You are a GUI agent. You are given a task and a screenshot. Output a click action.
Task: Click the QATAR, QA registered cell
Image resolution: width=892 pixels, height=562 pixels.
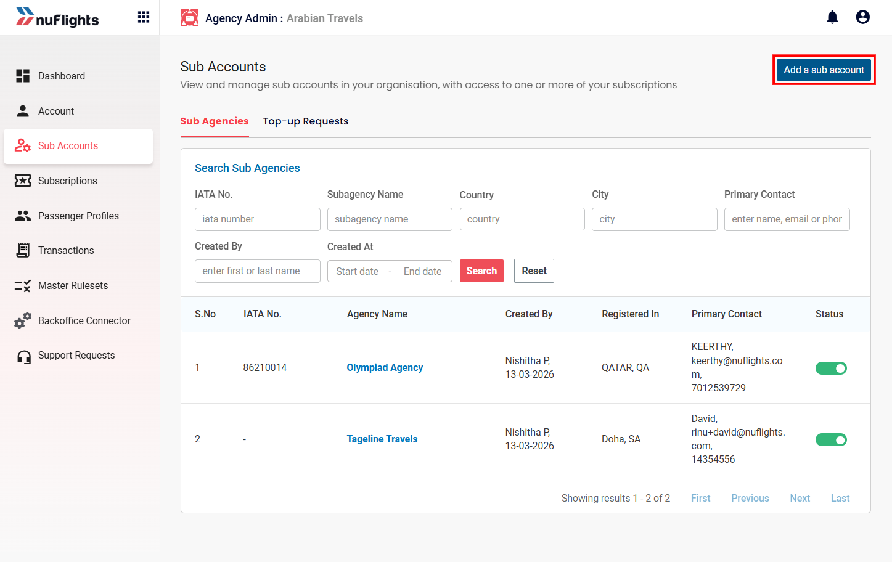pos(625,367)
